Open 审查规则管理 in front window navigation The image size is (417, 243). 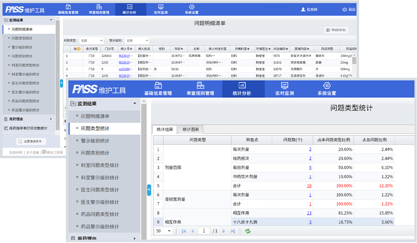coord(200,89)
